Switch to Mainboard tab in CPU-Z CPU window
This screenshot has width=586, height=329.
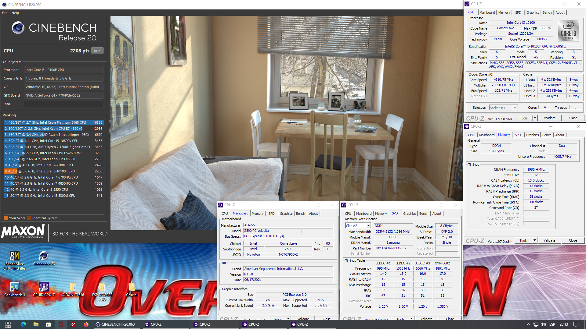(487, 12)
